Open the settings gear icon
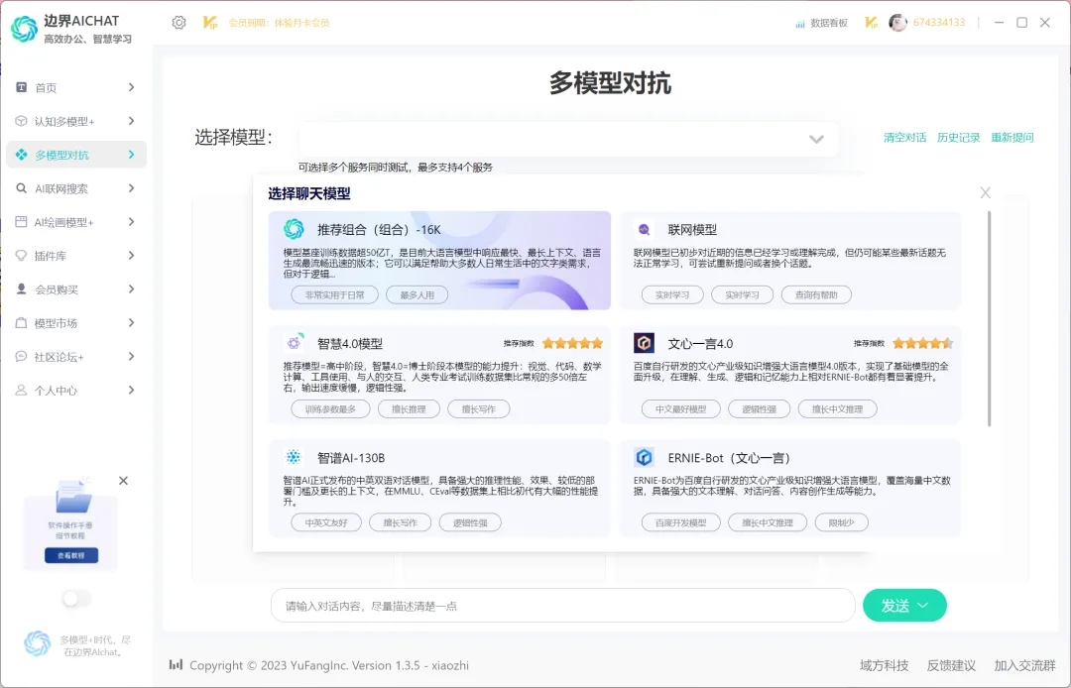 [x=178, y=22]
